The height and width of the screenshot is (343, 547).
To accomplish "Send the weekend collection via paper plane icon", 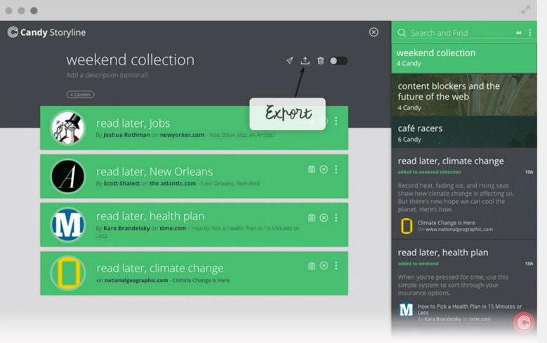I will [289, 60].
